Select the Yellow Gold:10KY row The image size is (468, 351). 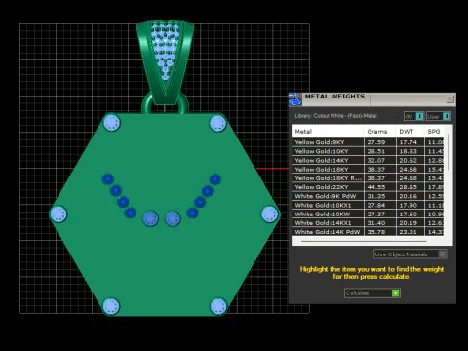tap(368, 151)
